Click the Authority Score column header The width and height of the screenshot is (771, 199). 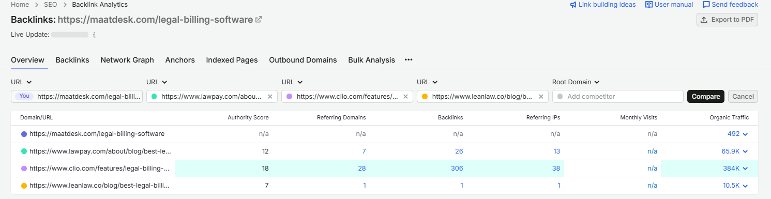point(248,118)
